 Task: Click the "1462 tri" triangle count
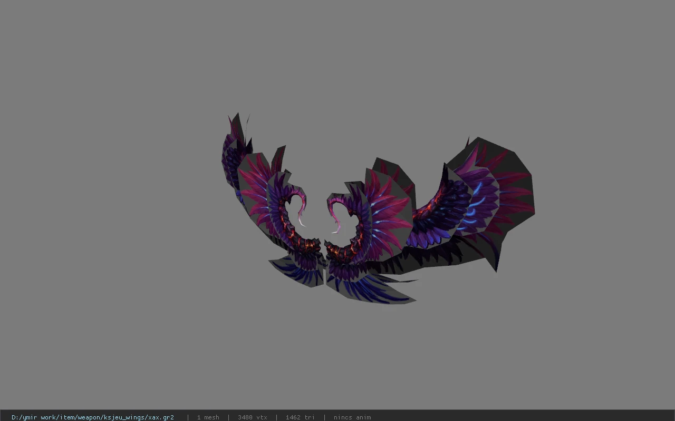300,417
